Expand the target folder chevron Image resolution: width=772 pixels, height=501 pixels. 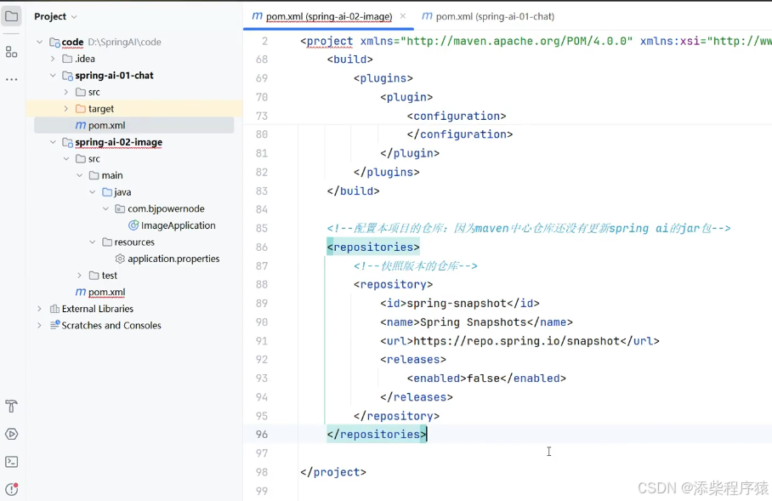coord(66,108)
